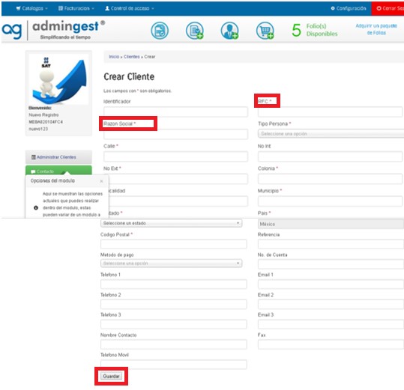
Task: Expand the Metodo de pago dropdown
Action: pyautogui.click(x=171, y=263)
